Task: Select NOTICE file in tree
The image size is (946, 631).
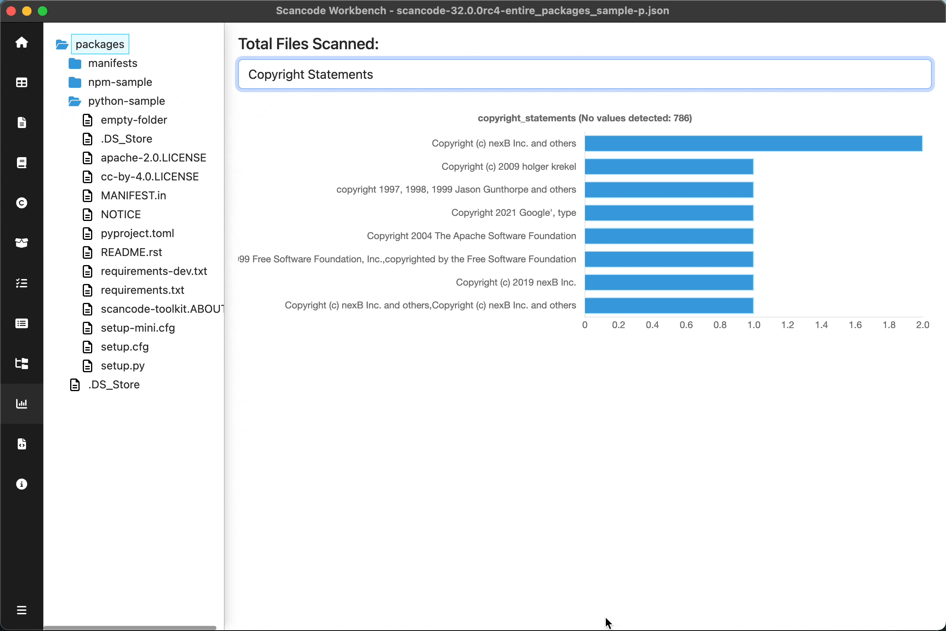Action: point(121,215)
